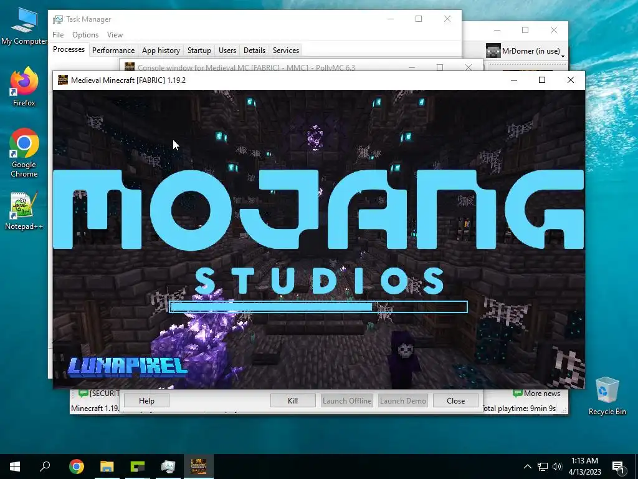Image resolution: width=638 pixels, height=479 pixels.
Task: Close the Task Manager window
Action: point(447,19)
